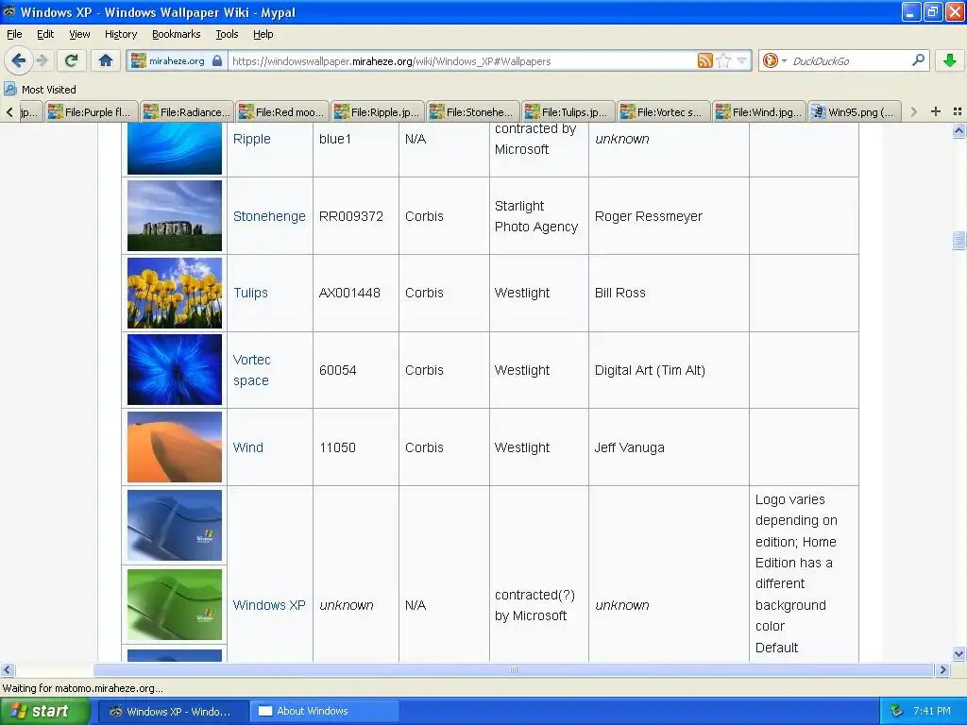Switch to the File:Tulips.jp... tab

[x=568, y=112]
